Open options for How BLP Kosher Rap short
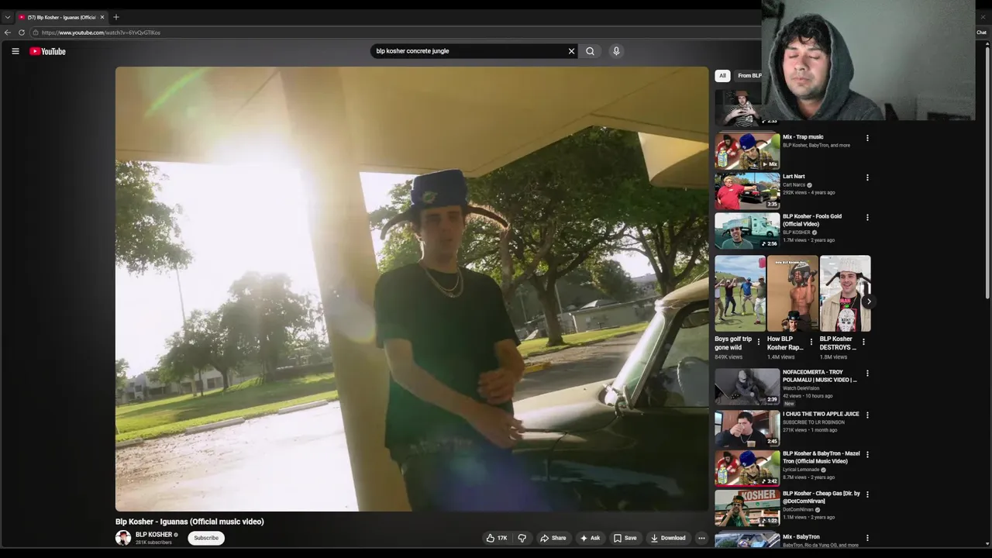Viewport: 992px width, 558px height. click(x=811, y=342)
